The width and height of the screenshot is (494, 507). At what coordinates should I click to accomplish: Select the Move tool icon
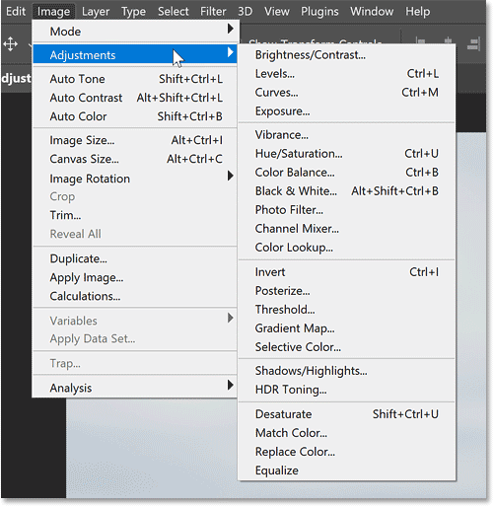coord(10,43)
